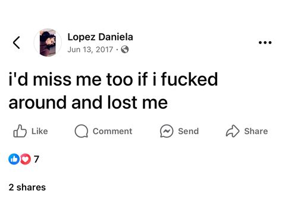
Task: Click the Like label text
Action: pyautogui.click(x=40, y=131)
